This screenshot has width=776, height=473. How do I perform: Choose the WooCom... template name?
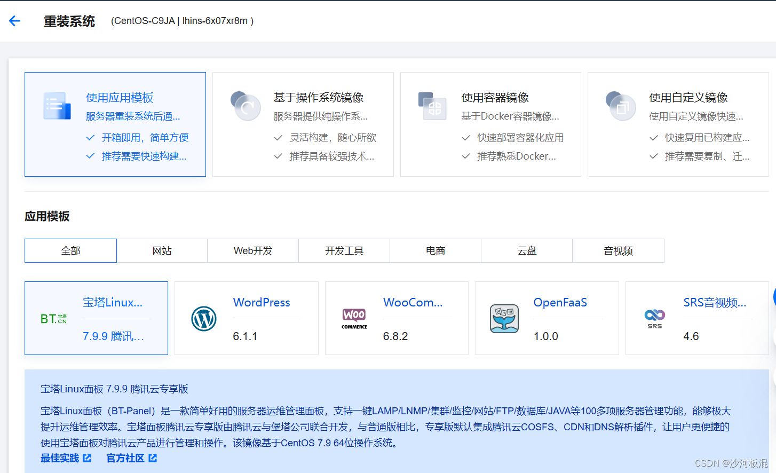tap(413, 302)
